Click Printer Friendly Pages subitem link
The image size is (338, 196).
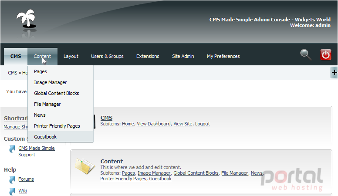pyautogui.click(x=123, y=179)
